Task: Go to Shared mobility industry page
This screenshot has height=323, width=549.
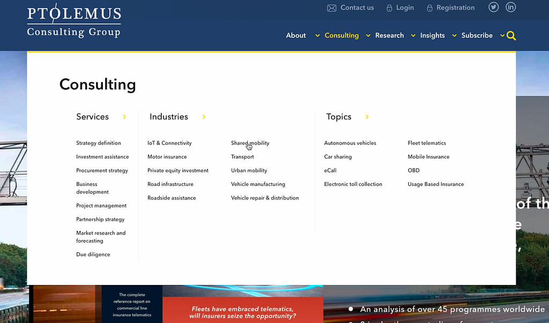Action: pyautogui.click(x=250, y=143)
